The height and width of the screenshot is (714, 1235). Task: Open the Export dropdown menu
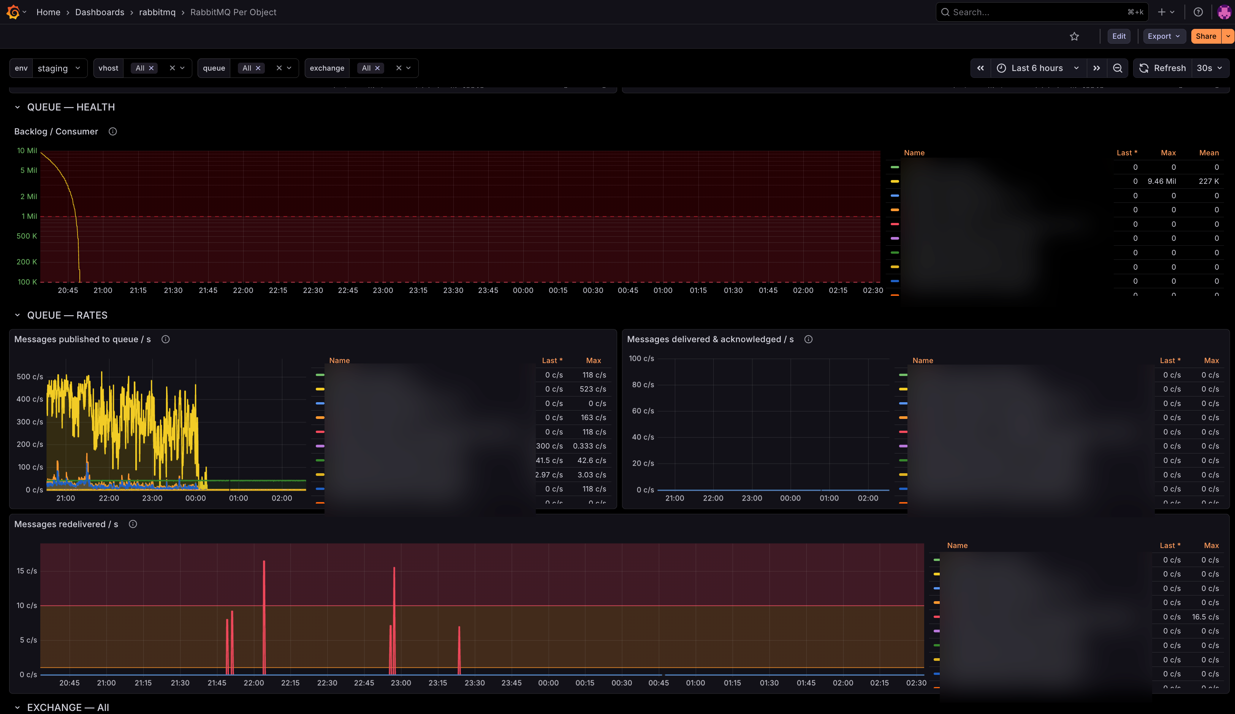[1164, 36]
